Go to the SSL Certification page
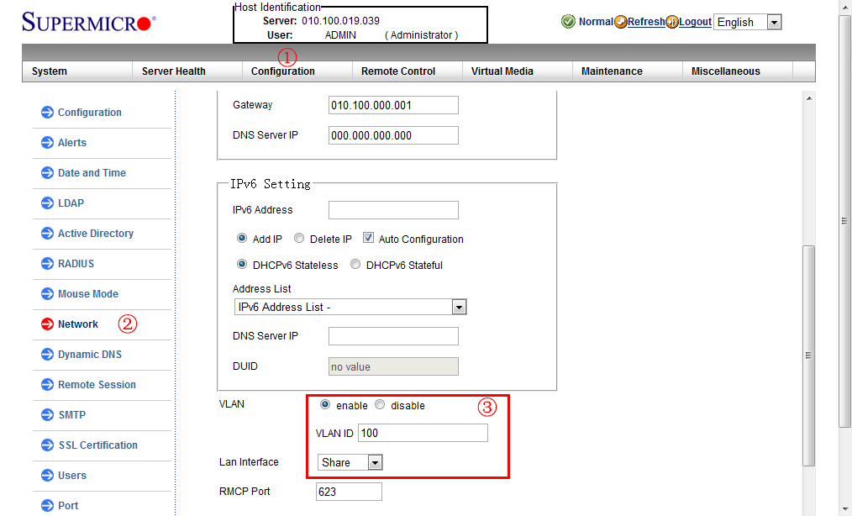852x516 pixels. (97, 445)
